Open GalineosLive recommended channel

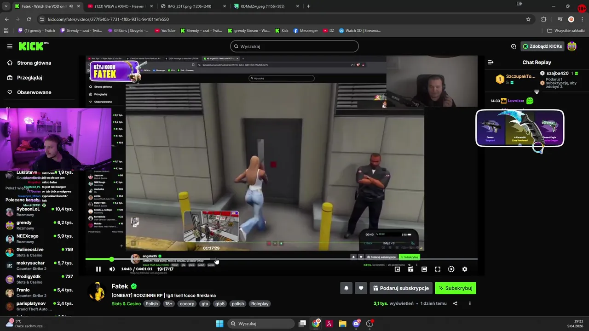pos(39,252)
